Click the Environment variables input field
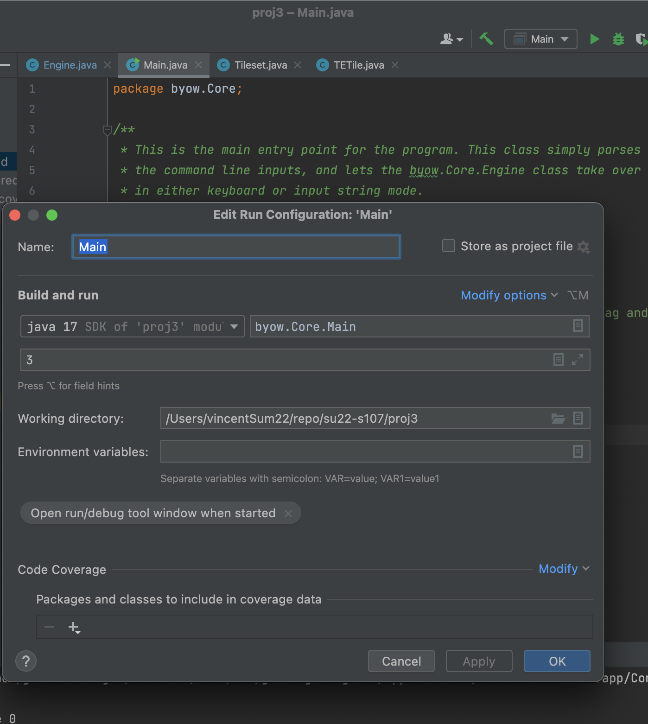This screenshot has width=648, height=724. coord(365,452)
